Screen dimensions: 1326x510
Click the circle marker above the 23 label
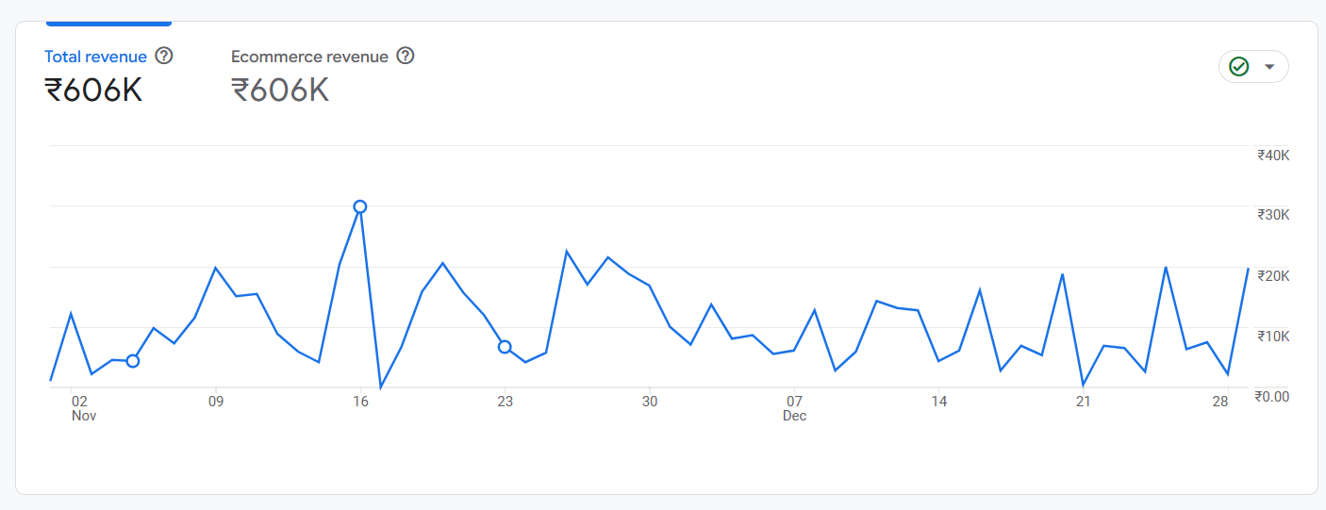(505, 347)
